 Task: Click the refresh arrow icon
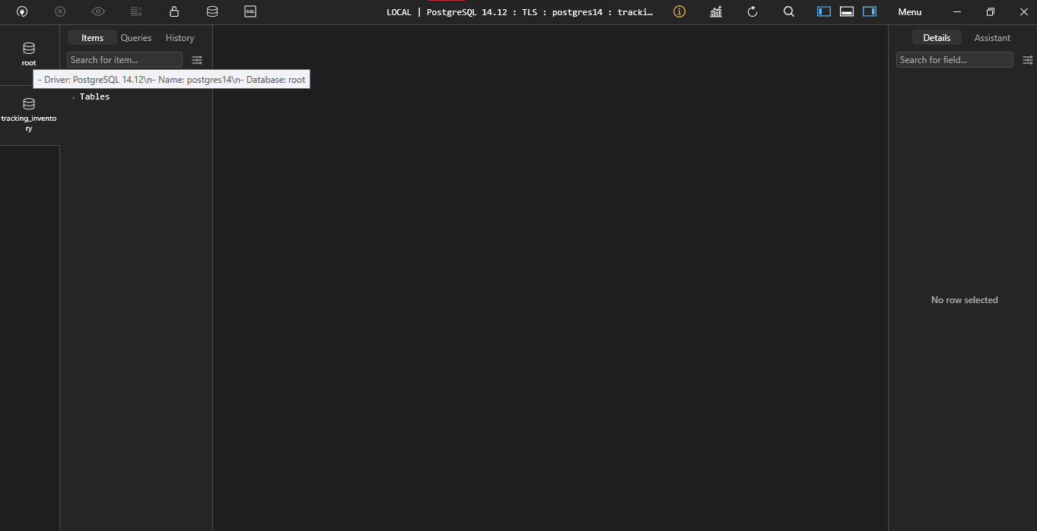point(752,11)
